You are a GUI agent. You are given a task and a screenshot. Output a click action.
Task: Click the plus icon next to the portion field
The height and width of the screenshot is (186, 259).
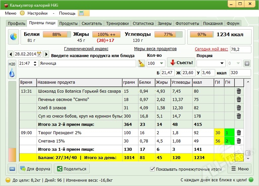(247, 63)
